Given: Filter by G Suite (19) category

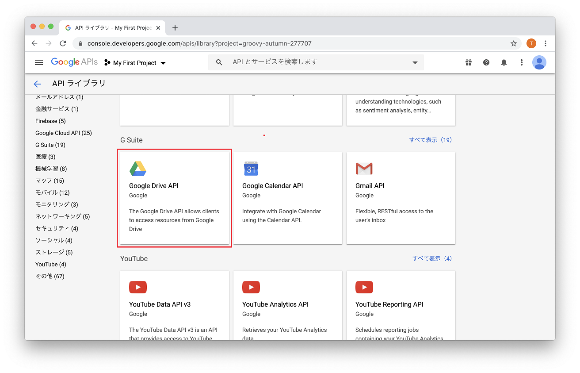Looking at the screenshot, I should (x=50, y=145).
